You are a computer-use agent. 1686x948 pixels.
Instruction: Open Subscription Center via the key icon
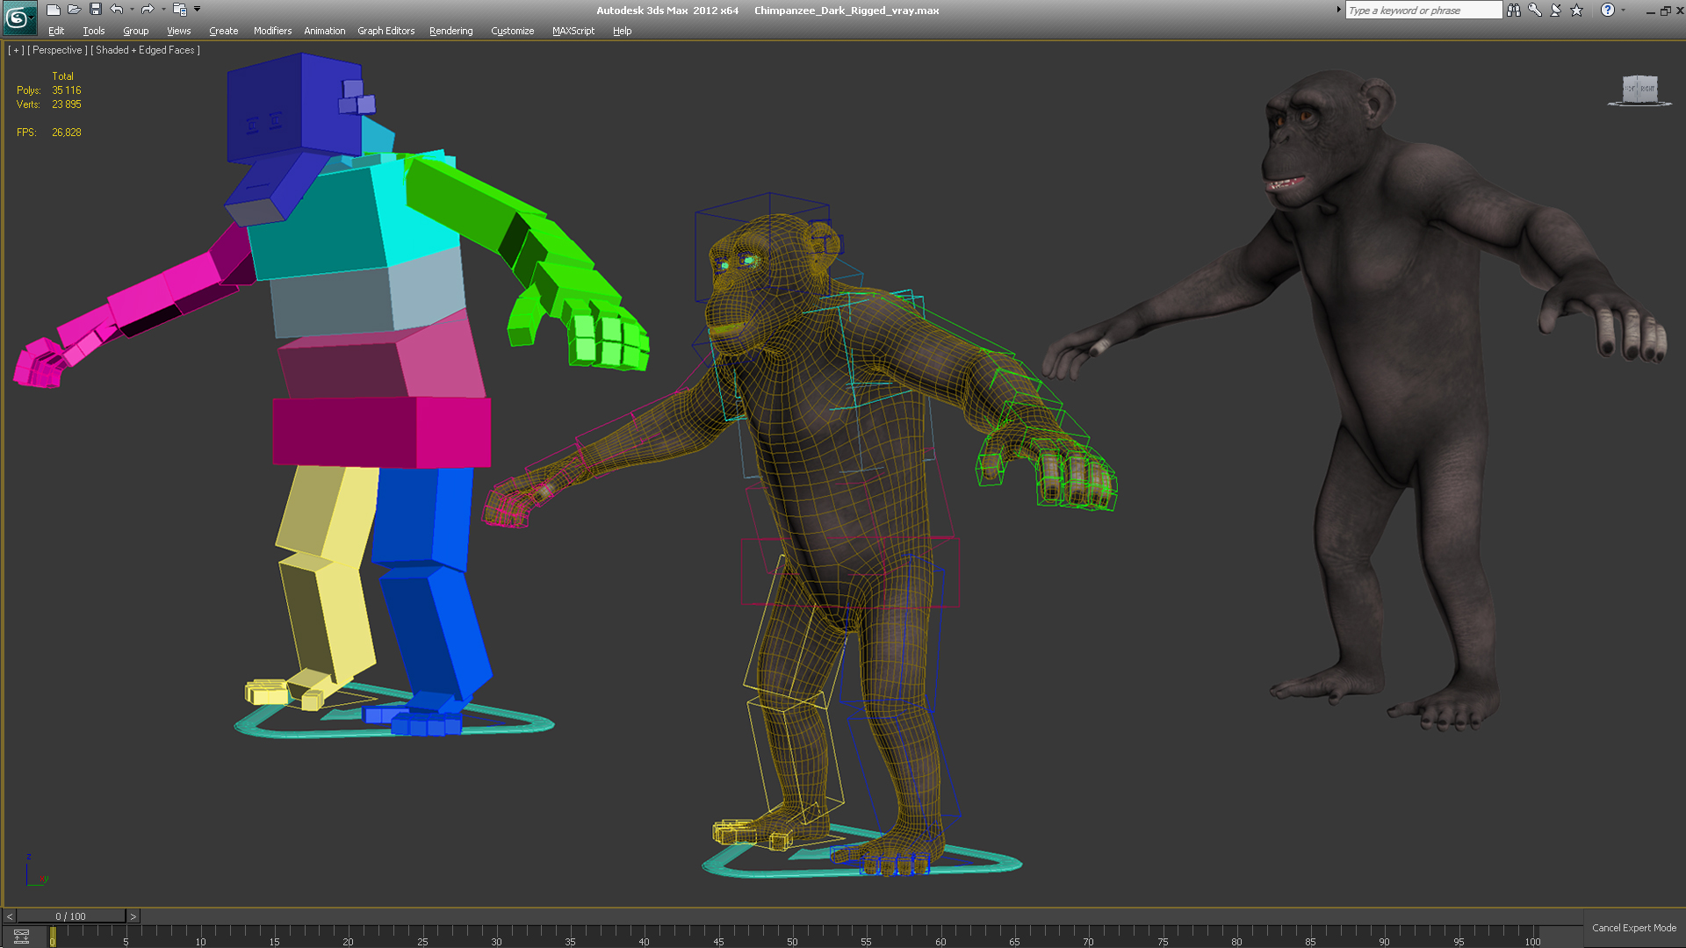(1535, 10)
